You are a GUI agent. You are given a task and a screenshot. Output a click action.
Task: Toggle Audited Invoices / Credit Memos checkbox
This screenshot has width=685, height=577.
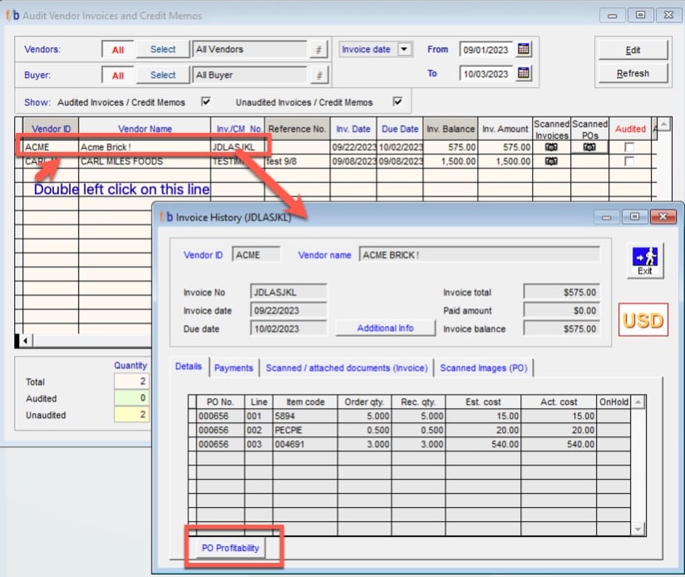206,102
